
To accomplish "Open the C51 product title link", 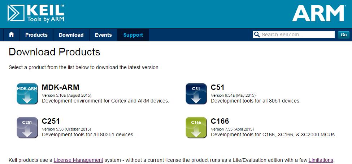I will pyautogui.click(x=218, y=87).
